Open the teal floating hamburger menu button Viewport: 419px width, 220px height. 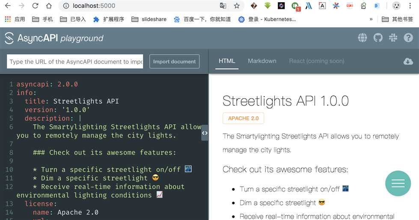[x=398, y=183]
